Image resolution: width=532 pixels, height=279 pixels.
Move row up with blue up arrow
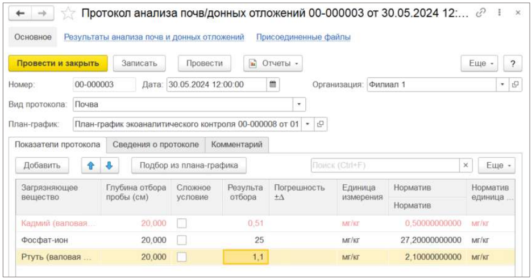click(x=90, y=166)
